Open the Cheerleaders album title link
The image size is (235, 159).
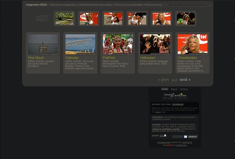click(x=187, y=58)
